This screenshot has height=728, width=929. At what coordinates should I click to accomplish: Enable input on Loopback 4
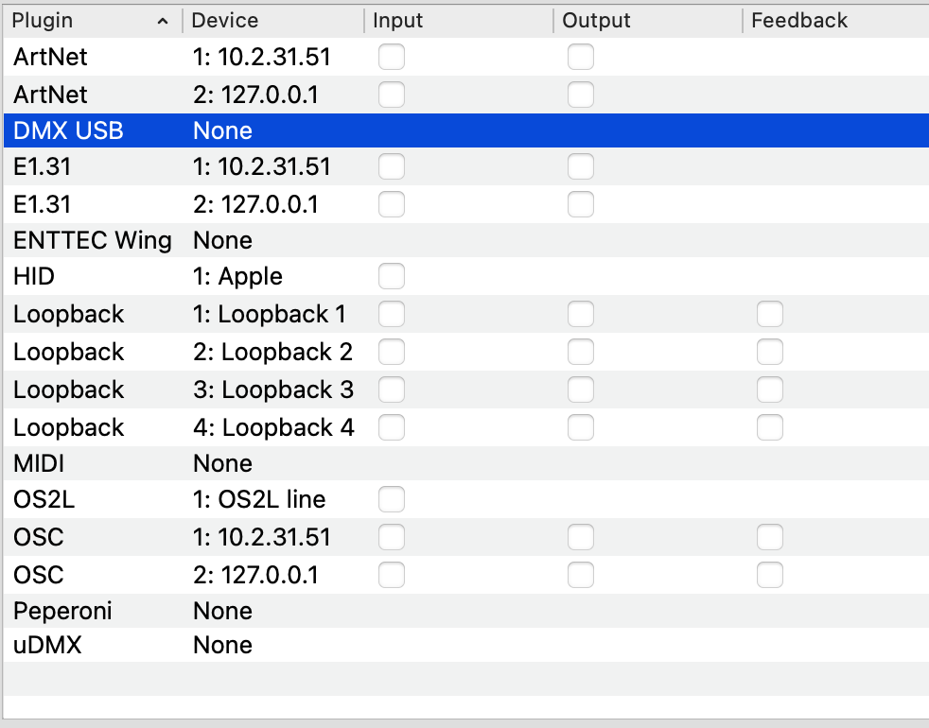click(x=391, y=427)
